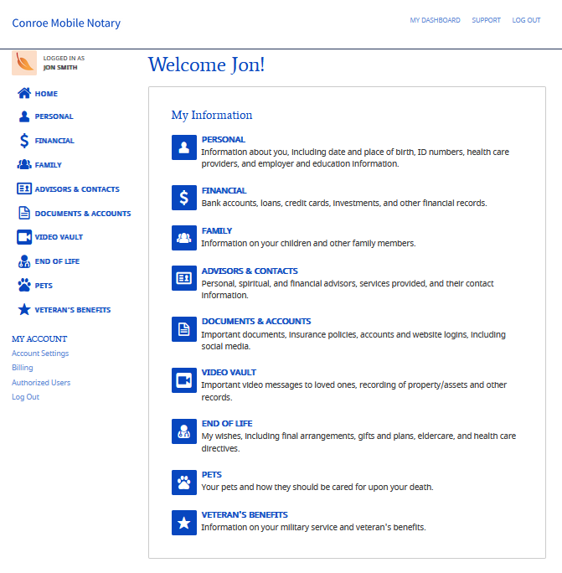Open VETERAN'S BENEFITS heading link in main panel
The image size is (562, 573).
245,515
